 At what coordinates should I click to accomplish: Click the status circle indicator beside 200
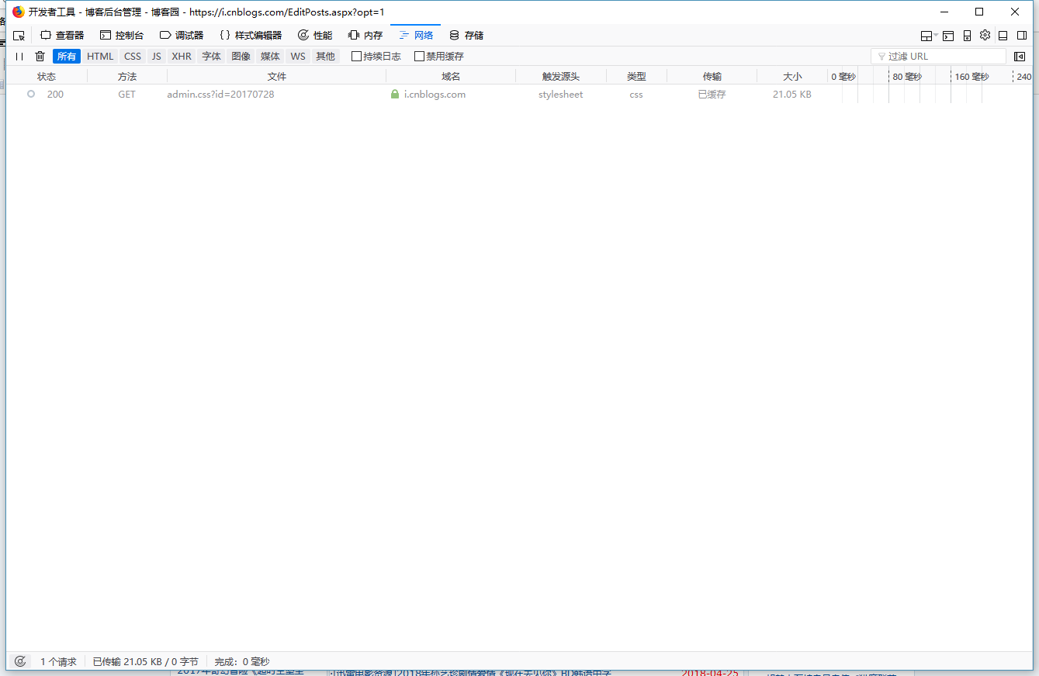pos(31,94)
